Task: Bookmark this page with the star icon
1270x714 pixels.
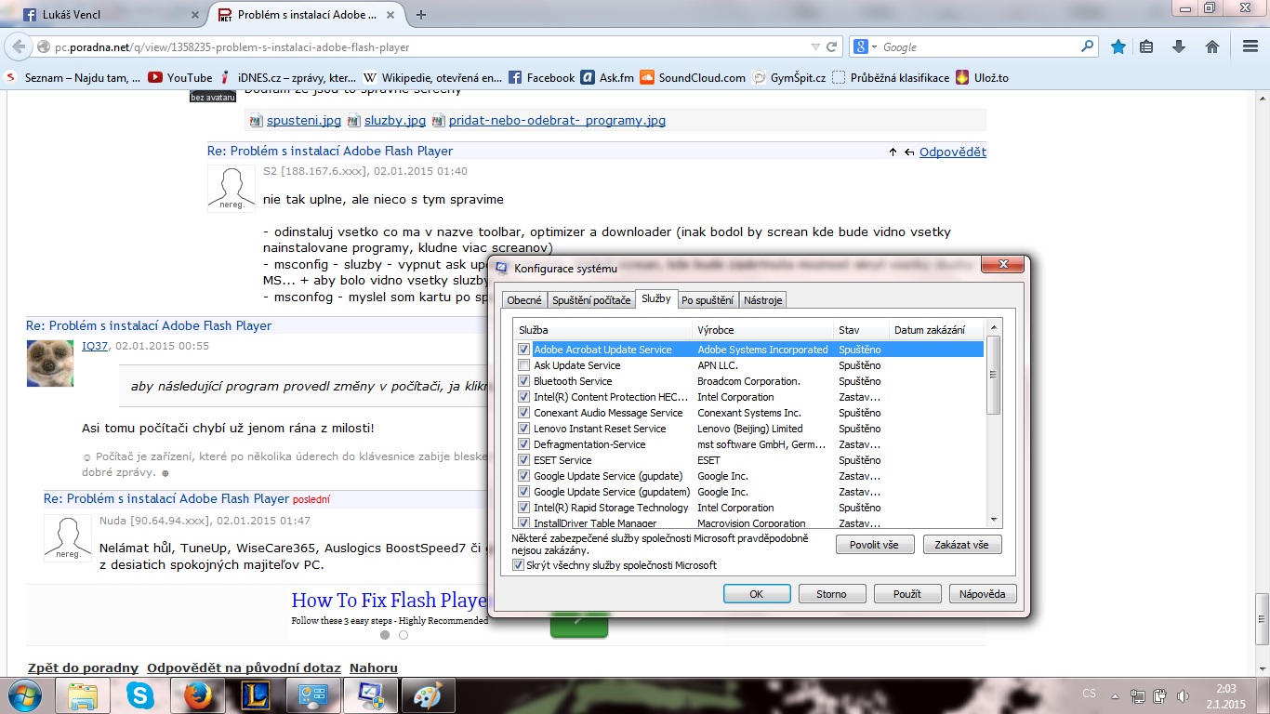Action: point(1118,46)
